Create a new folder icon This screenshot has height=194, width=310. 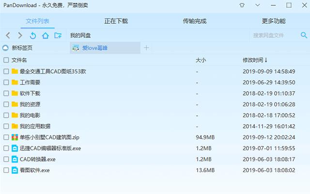pyautogui.click(x=58, y=35)
